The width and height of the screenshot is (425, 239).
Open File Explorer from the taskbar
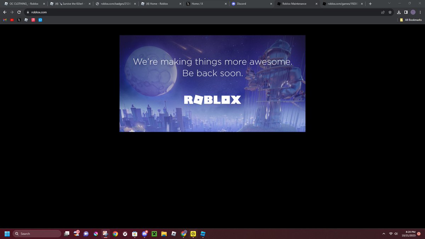pyautogui.click(x=164, y=234)
